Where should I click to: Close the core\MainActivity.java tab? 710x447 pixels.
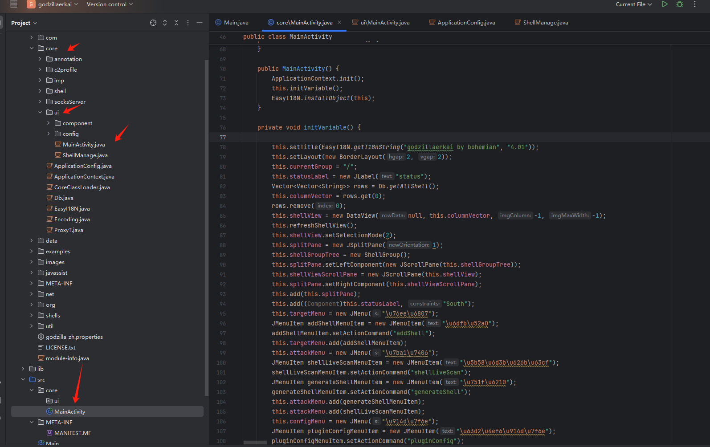click(x=339, y=22)
